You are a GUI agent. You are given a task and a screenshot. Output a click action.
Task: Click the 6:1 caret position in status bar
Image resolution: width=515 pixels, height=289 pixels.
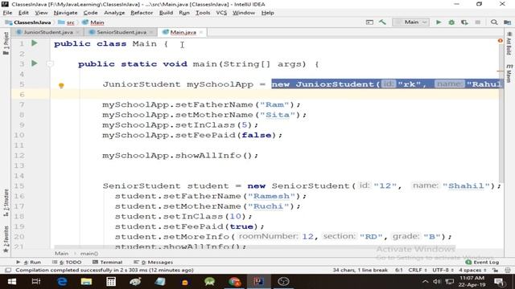[399, 271]
